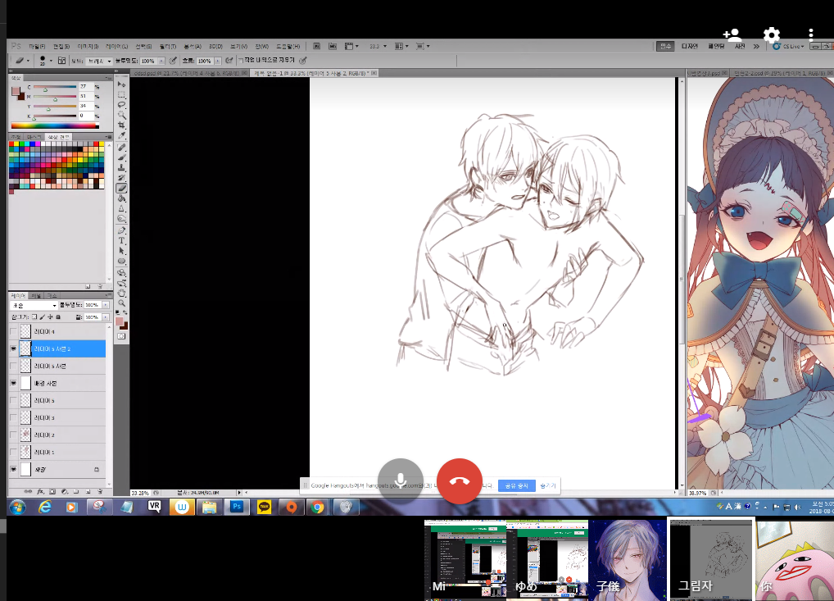Click foreground color swatch in toolbox
This screenshot has height=601, width=834.
pyautogui.click(x=120, y=321)
